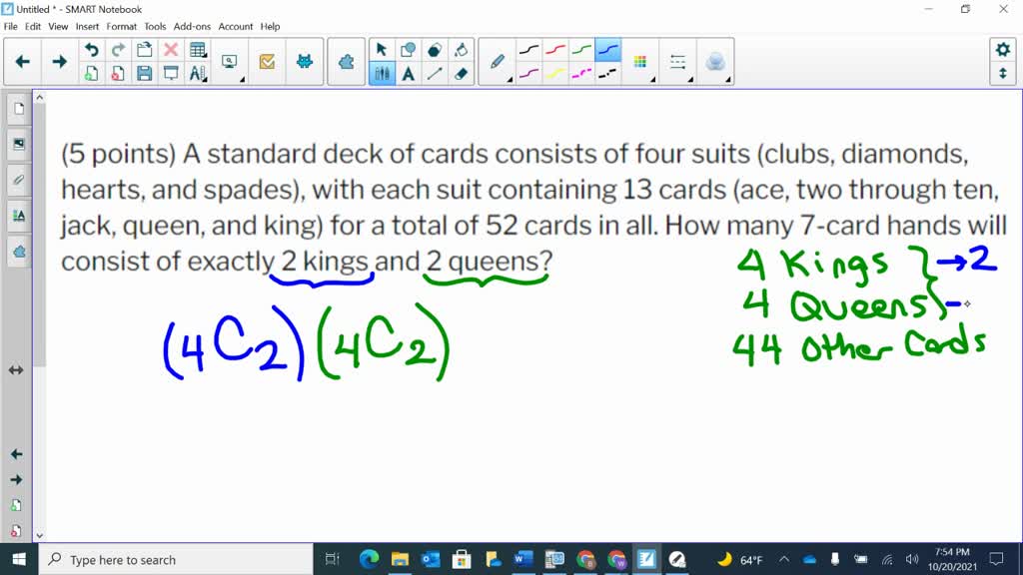Go to the previous page using toolbar back arrow
This screenshot has height=575, width=1023.
23,62
